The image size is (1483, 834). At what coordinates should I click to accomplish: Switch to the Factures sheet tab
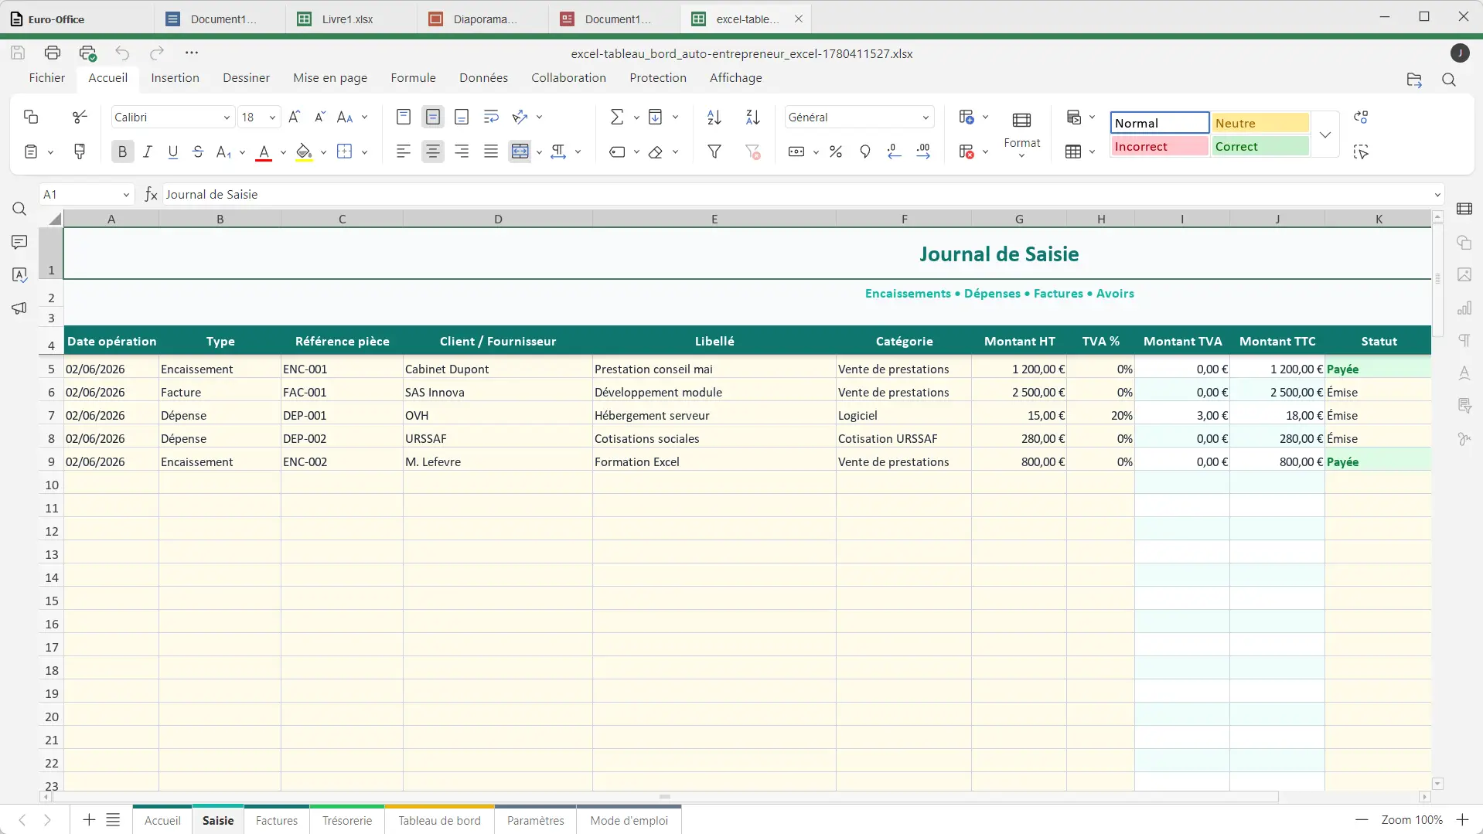[x=277, y=821]
